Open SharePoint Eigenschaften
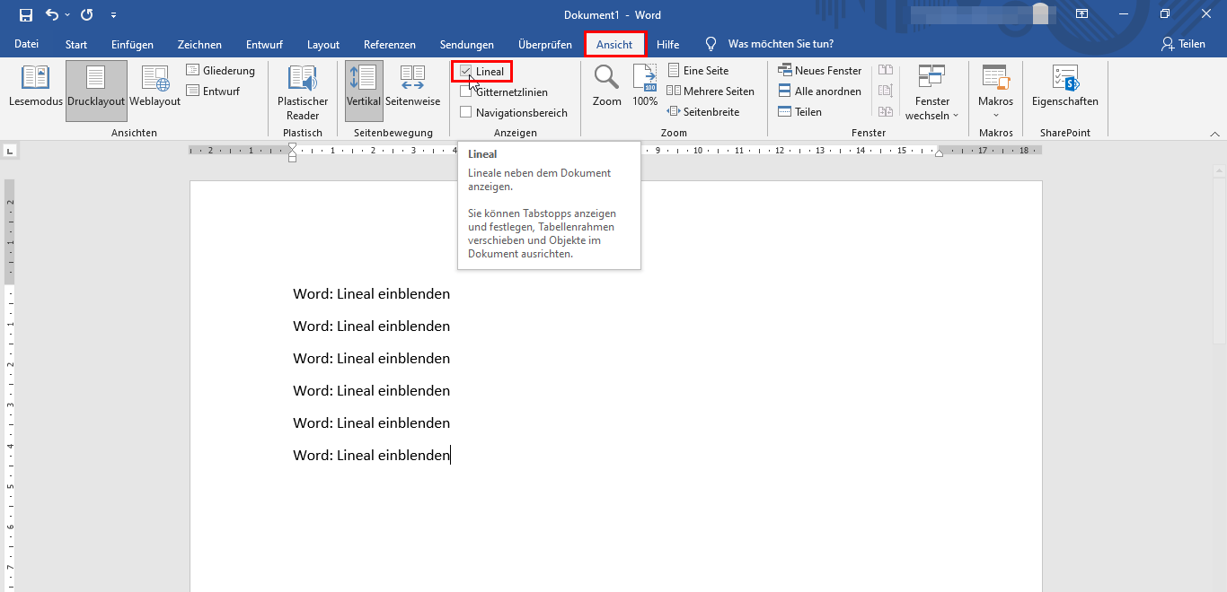Image resolution: width=1227 pixels, height=592 pixels. [x=1065, y=87]
